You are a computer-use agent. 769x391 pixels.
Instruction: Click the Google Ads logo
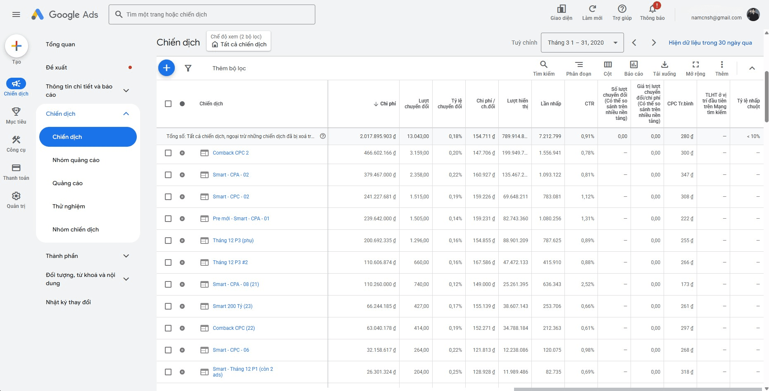[x=65, y=14]
